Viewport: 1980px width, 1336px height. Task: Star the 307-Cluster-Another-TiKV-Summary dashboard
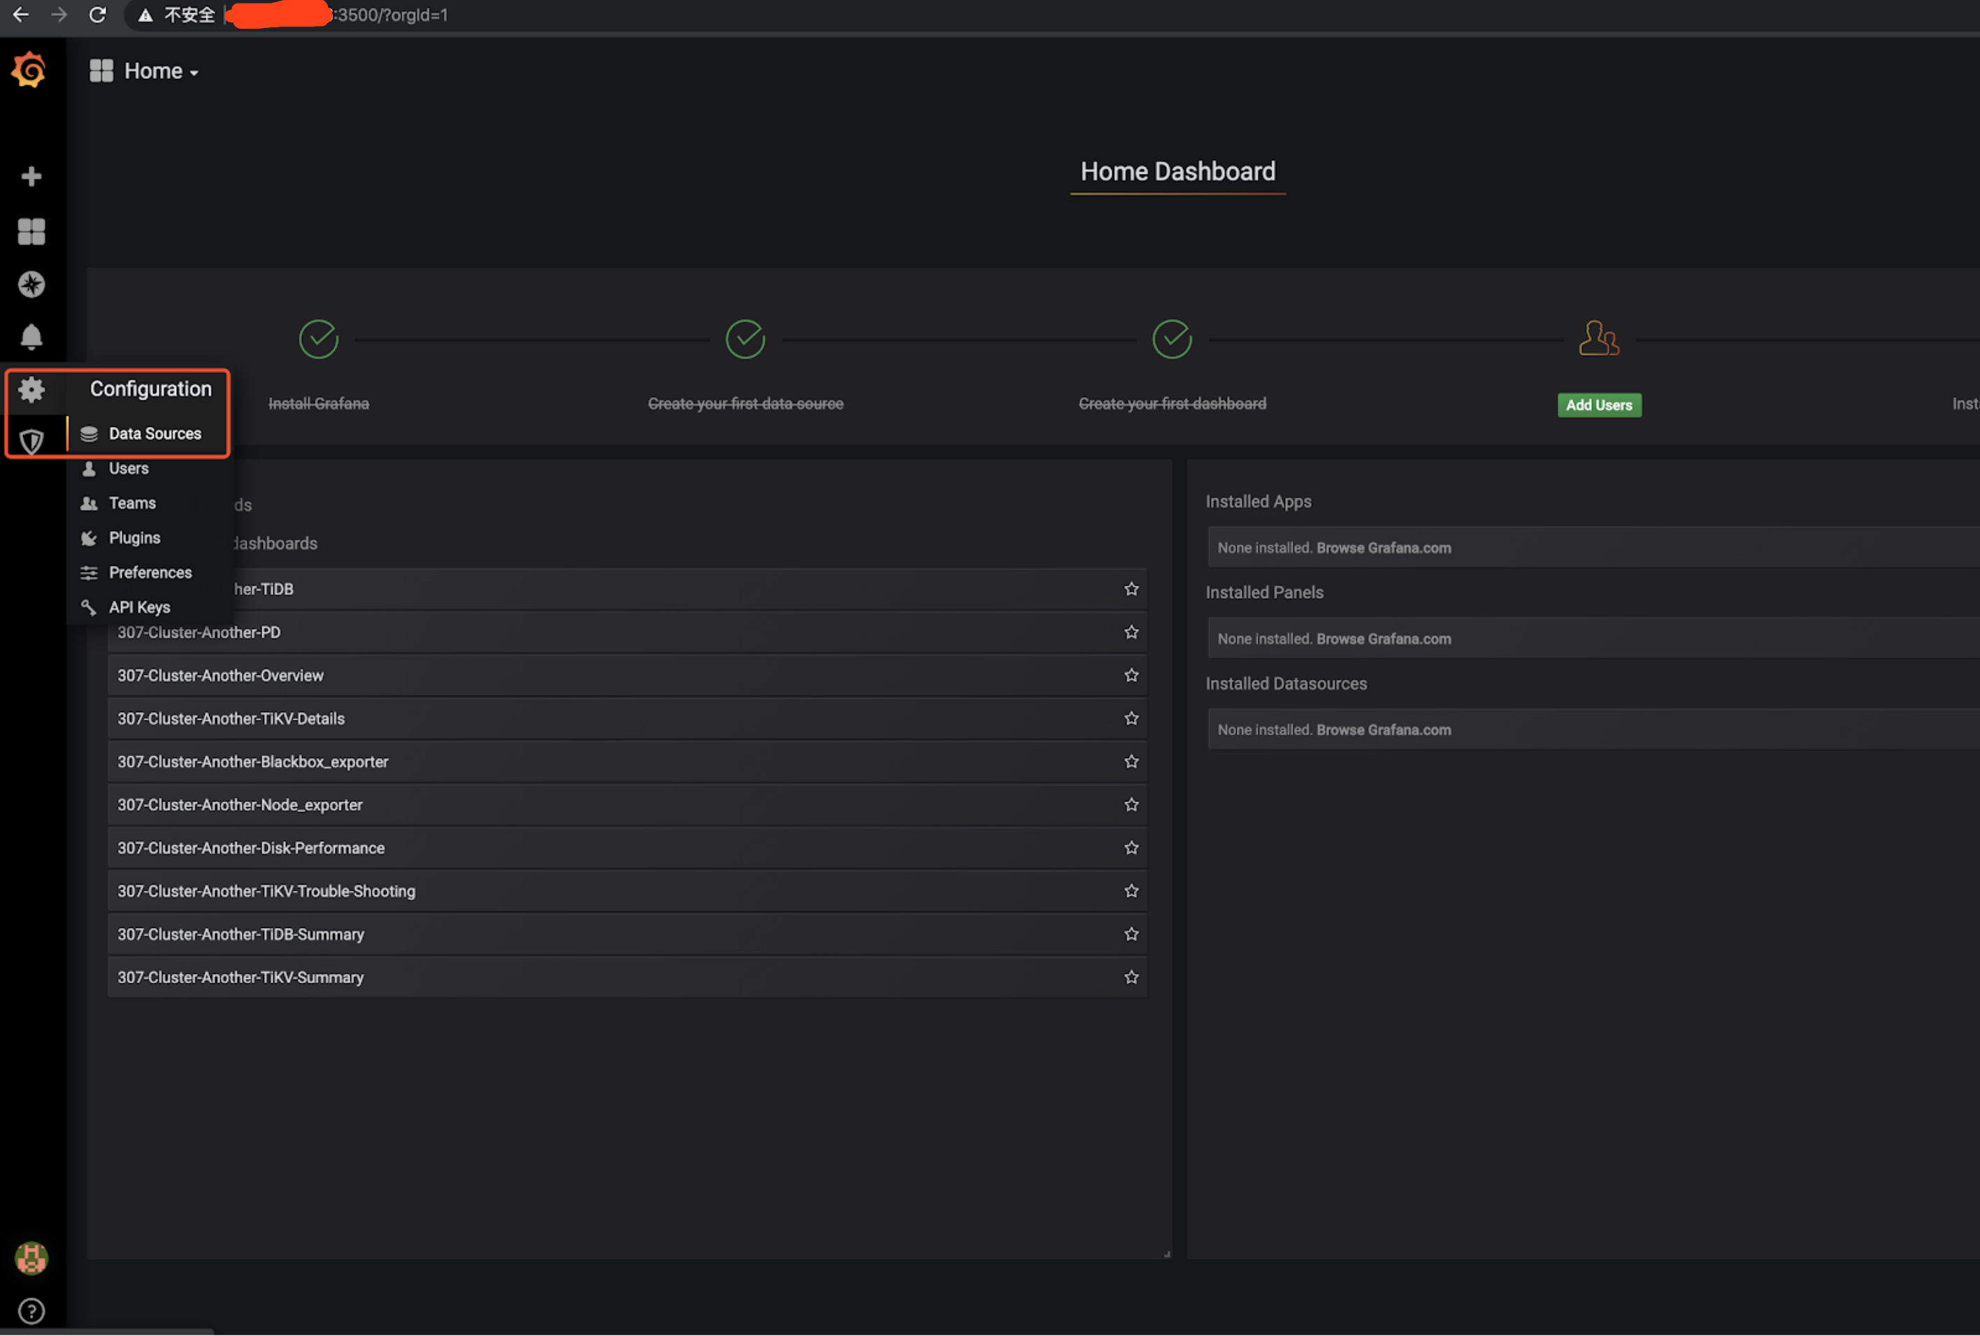coord(1131,977)
